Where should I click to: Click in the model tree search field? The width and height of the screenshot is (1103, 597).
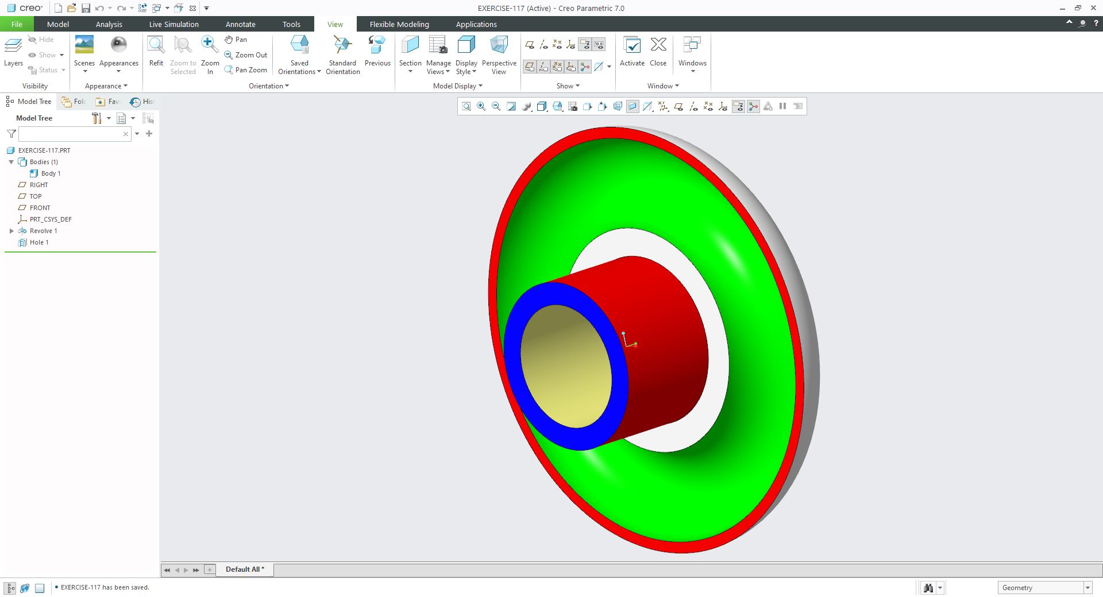click(x=74, y=134)
